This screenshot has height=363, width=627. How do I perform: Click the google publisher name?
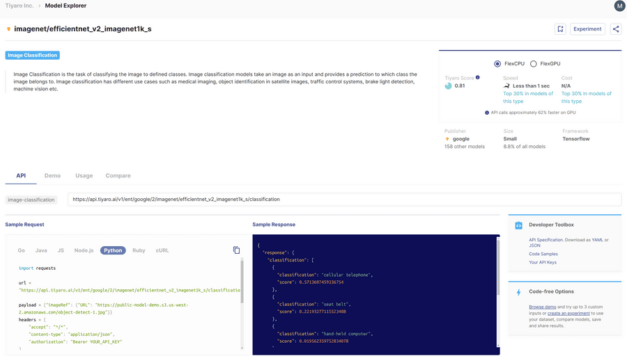pos(460,139)
